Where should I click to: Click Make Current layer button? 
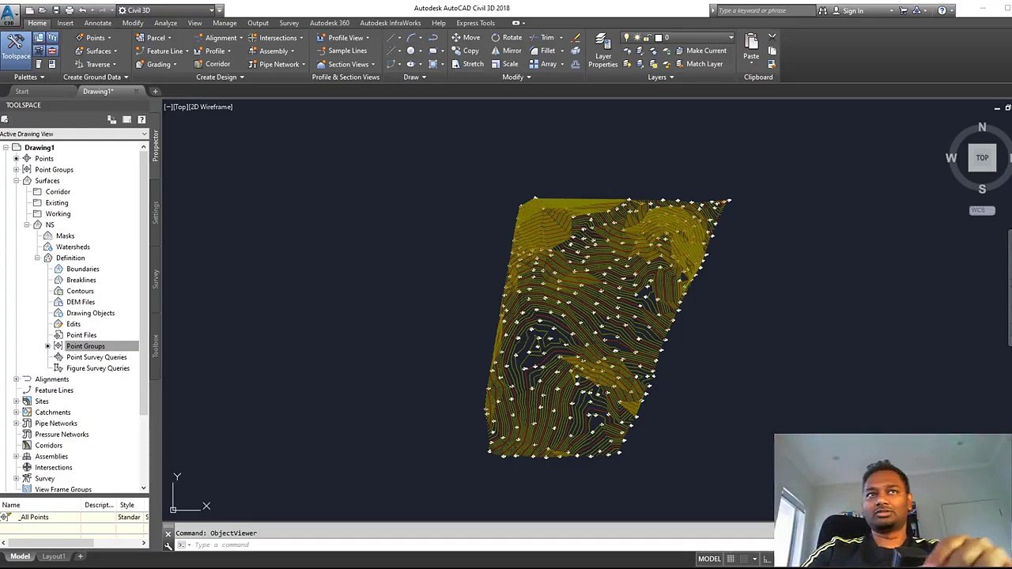pyautogui.click(x=700, y=51)
